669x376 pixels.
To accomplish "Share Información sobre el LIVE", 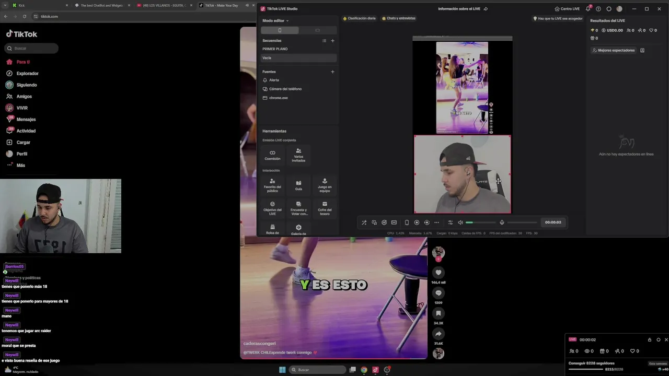I will (x=486, y=9).
